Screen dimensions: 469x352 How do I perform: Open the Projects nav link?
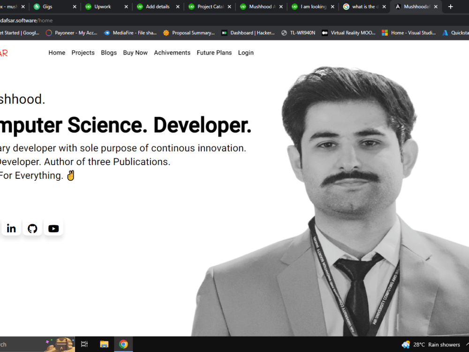coord(83,53)
